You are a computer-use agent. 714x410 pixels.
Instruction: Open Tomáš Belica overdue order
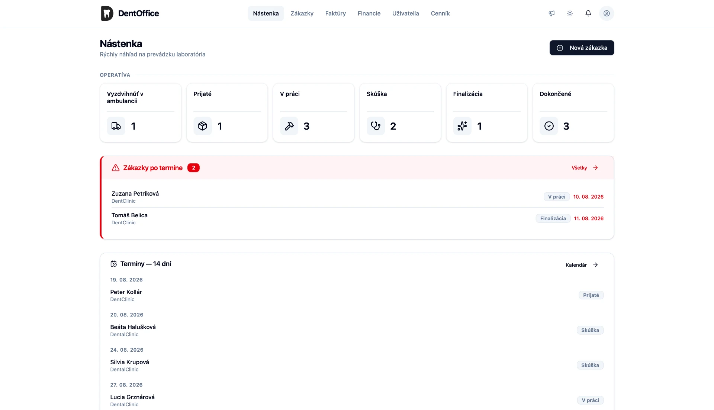[x=357, y=218]
